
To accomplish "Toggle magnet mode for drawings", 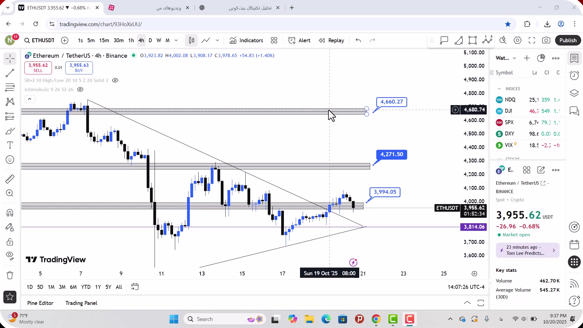I will pyautogui.click(x=10, y=213).
